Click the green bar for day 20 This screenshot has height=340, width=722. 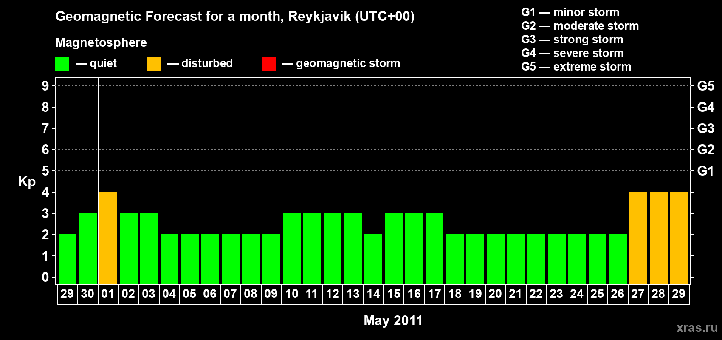tap(496, 259)
